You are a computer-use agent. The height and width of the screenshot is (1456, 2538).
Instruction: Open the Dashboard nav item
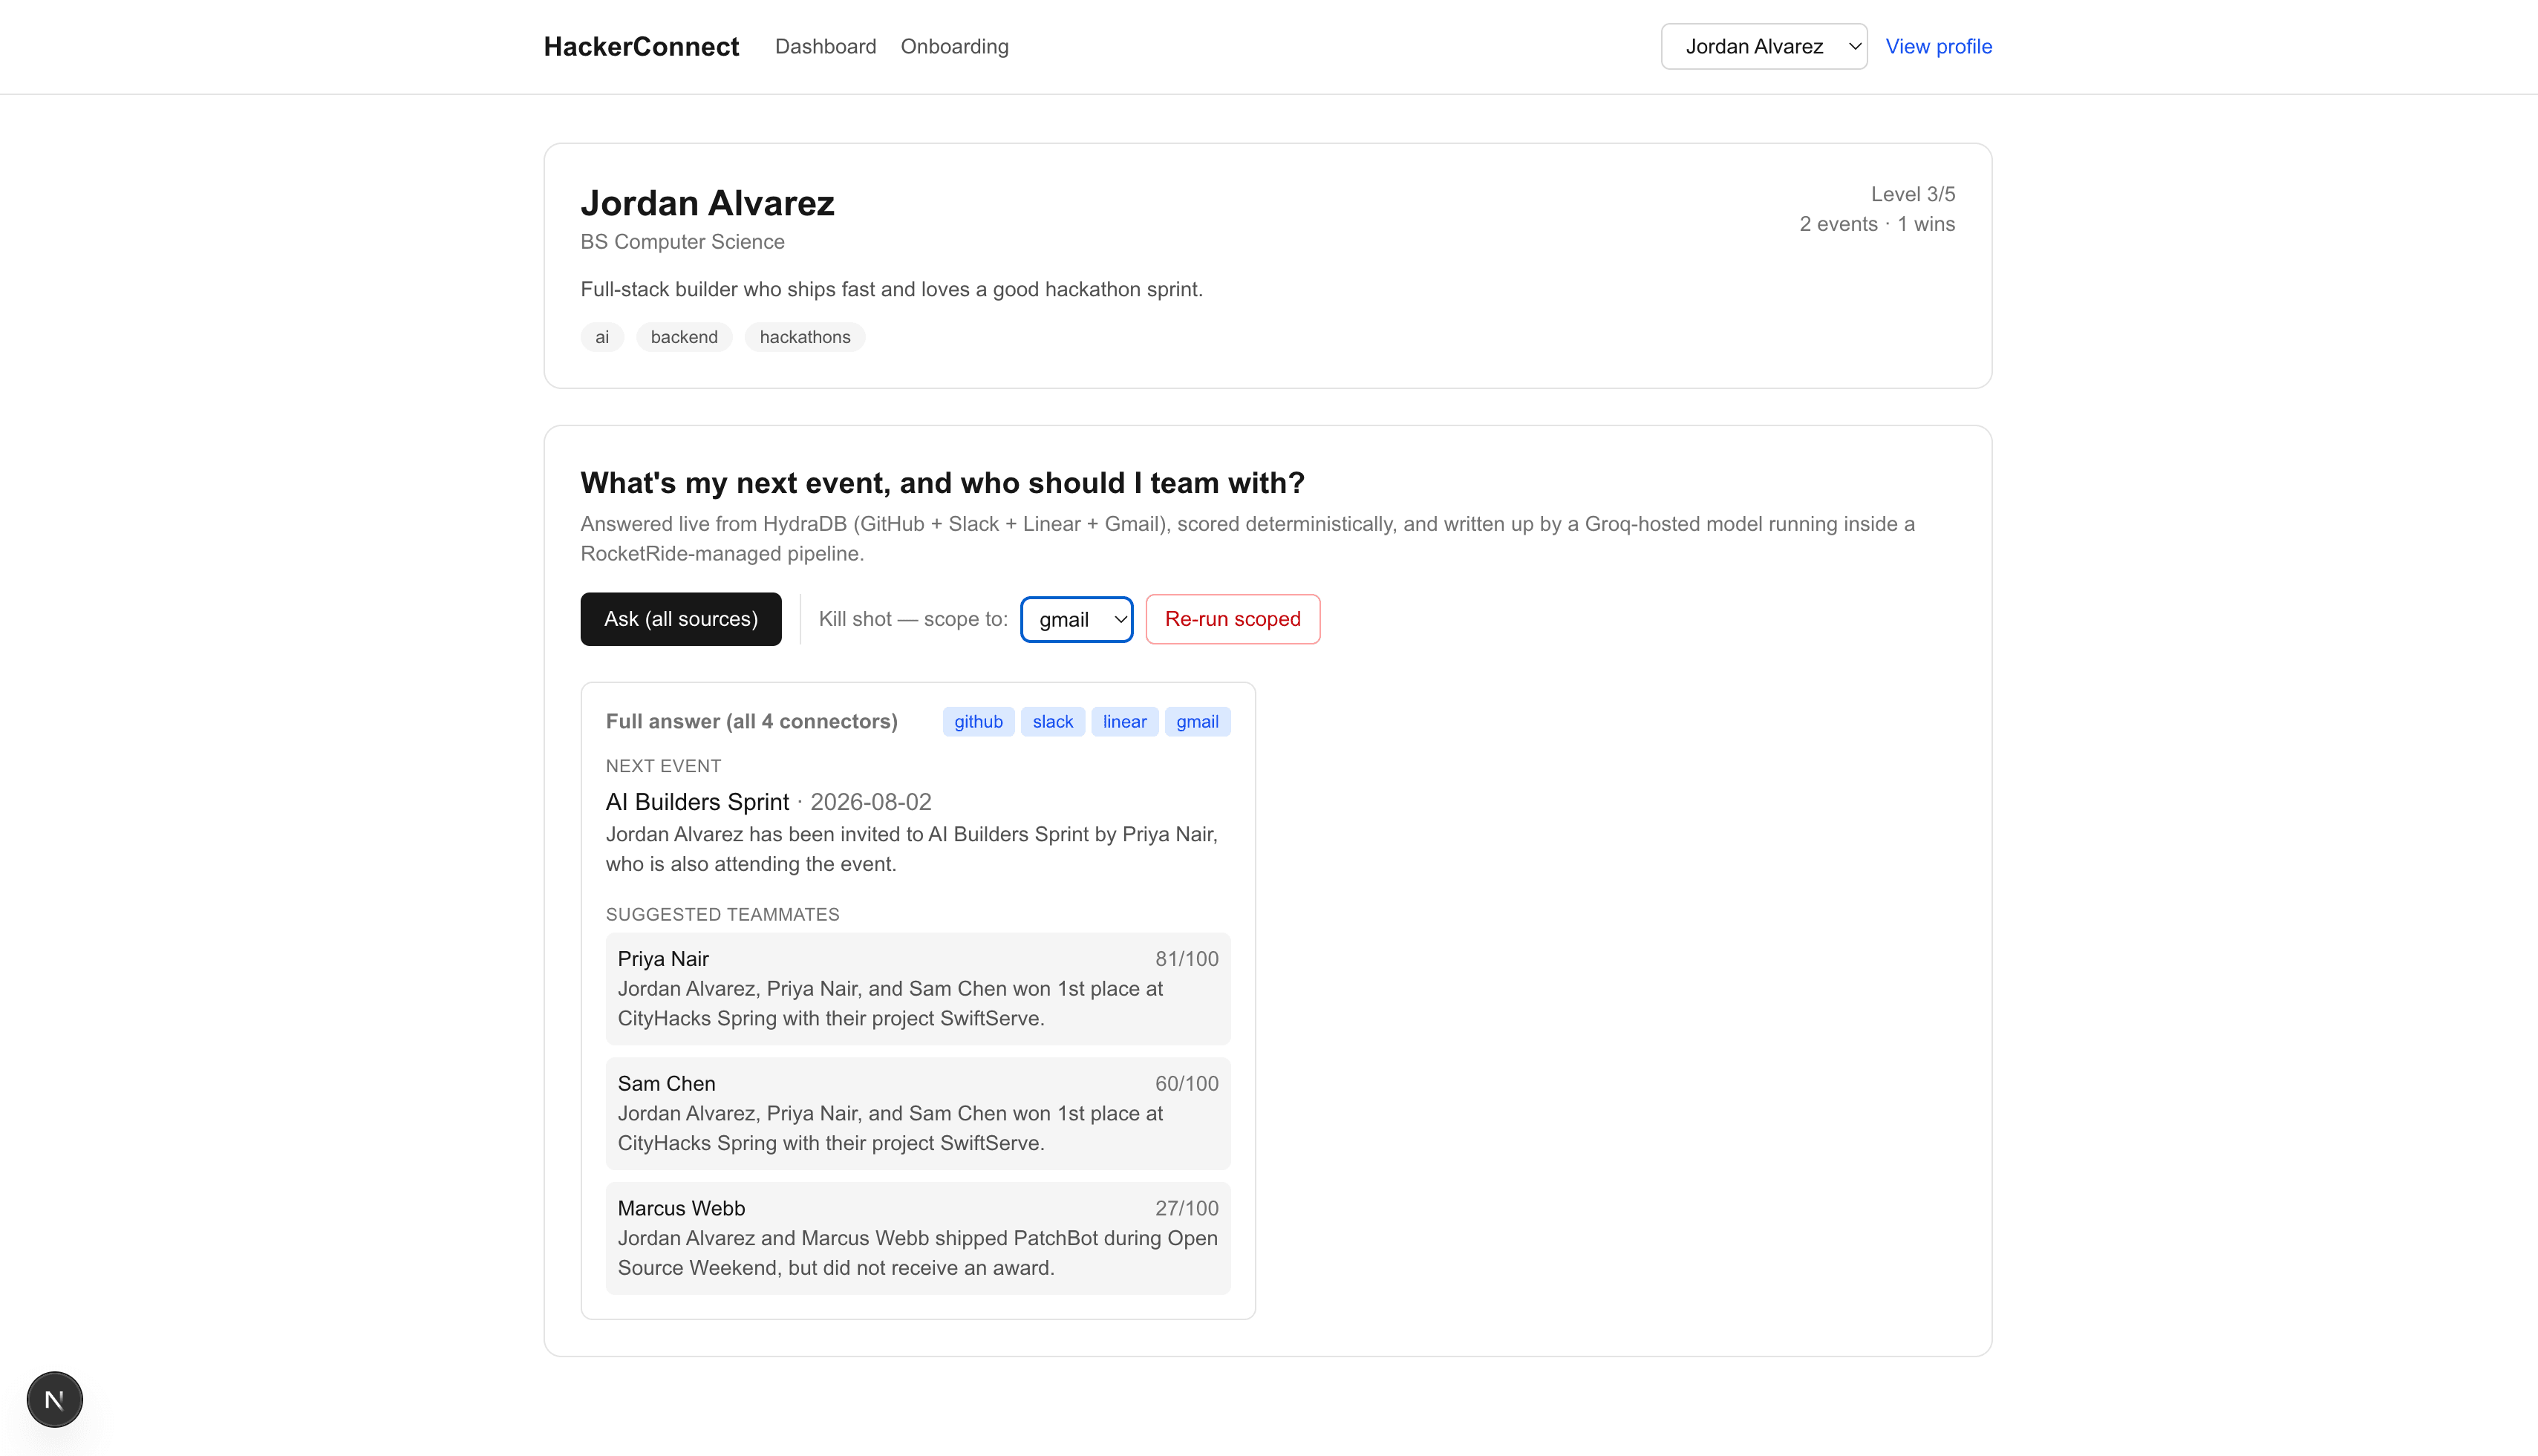click(x=825, y=47)
